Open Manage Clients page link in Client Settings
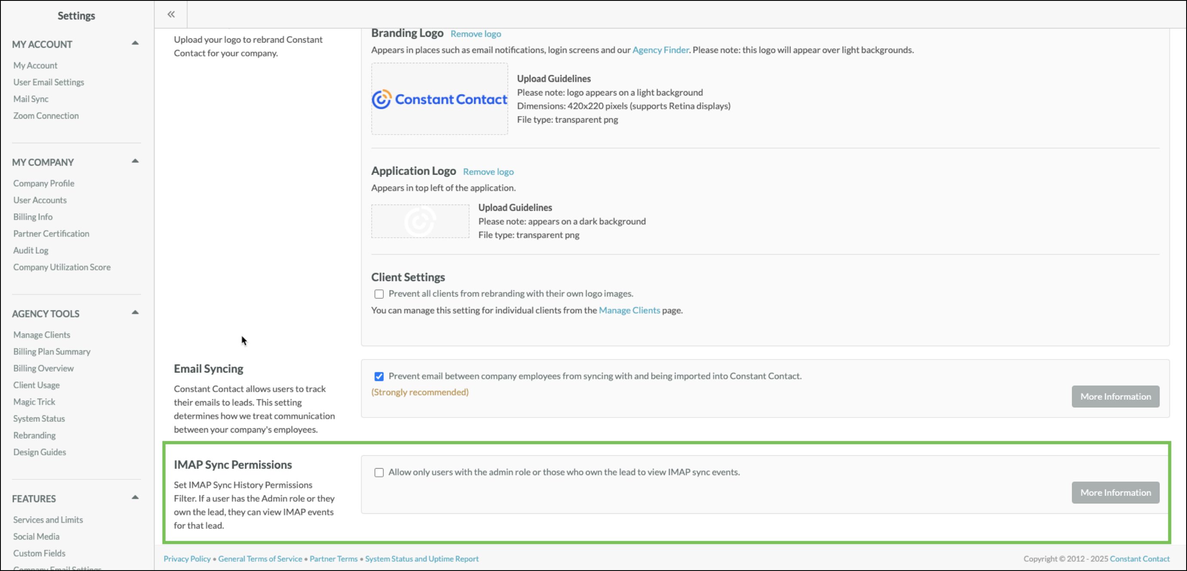1187x571 pixels. (629, 310)
